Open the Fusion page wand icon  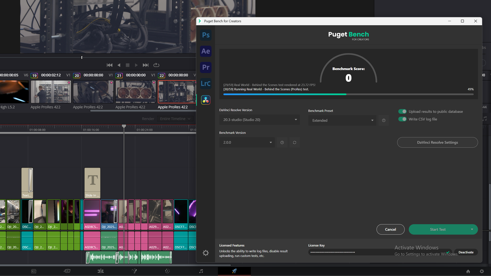coord(135,271)
